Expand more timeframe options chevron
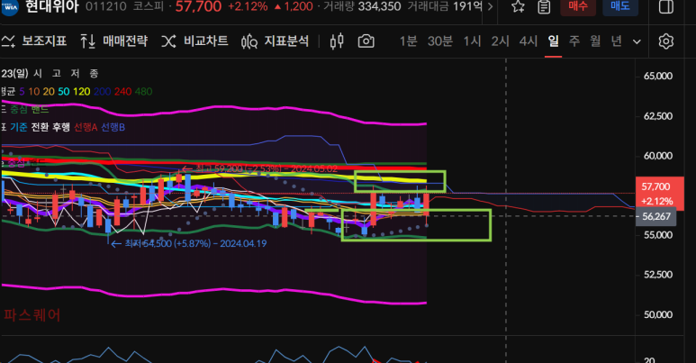 [637, 41]
